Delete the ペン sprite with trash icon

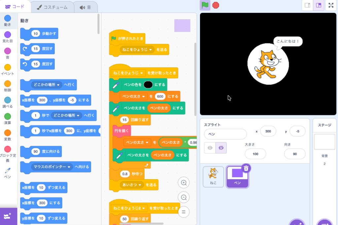tap(246, 169)
